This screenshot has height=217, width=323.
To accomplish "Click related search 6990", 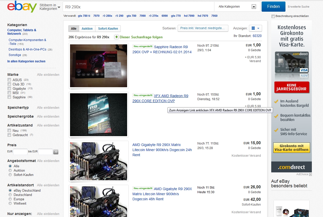I will point(165,16).
